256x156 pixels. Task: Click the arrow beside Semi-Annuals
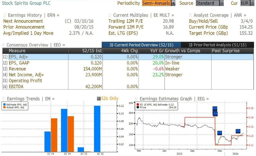[173, 3]
